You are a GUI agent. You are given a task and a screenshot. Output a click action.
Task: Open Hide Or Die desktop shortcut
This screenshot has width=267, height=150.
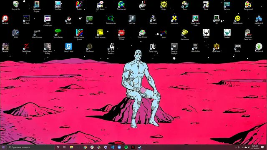click(195, 47)
